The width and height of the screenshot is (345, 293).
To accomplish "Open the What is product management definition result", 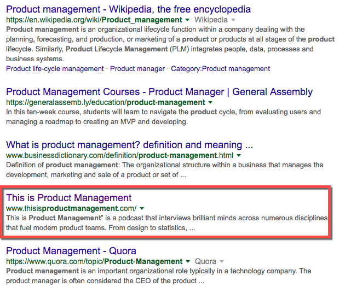I will [129, 145].
